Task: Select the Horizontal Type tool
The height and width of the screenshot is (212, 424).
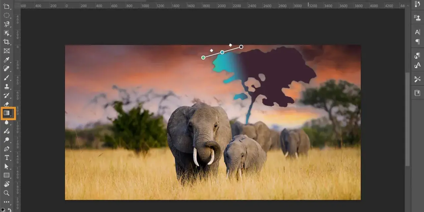Action: (6, 158)
